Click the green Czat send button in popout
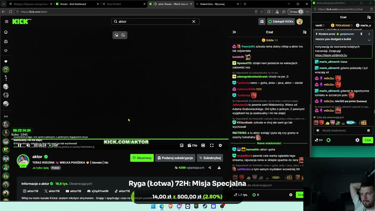375x211 pixels. click(x=368, y=140)
